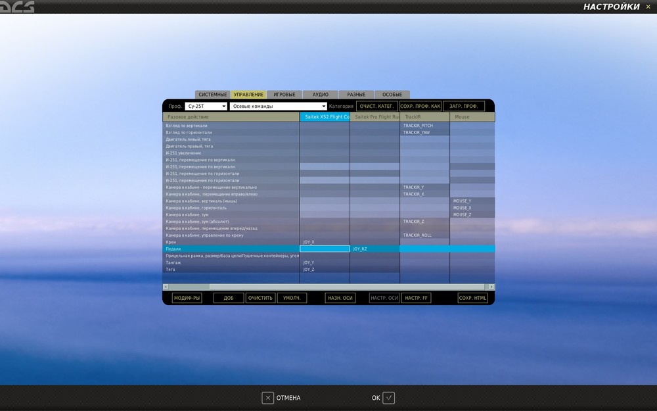Select the Взгляд по вертикали row
This screenshot has height=411, width=657.
(x=231, y=126)
